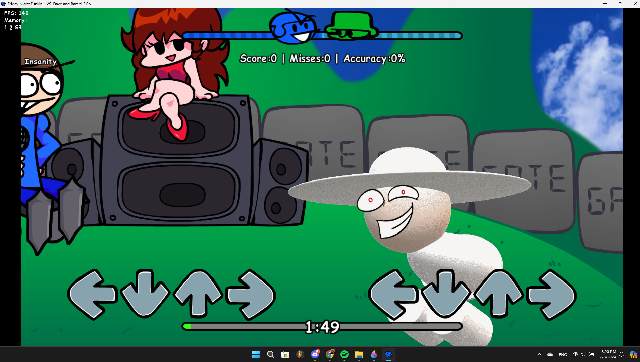640x362 pixels.
Task: Open the OneDrive cloud tray icon
Action: pyautogui.click(x=550, y=354)
